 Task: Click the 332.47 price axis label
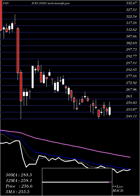(x=131, y=3)
